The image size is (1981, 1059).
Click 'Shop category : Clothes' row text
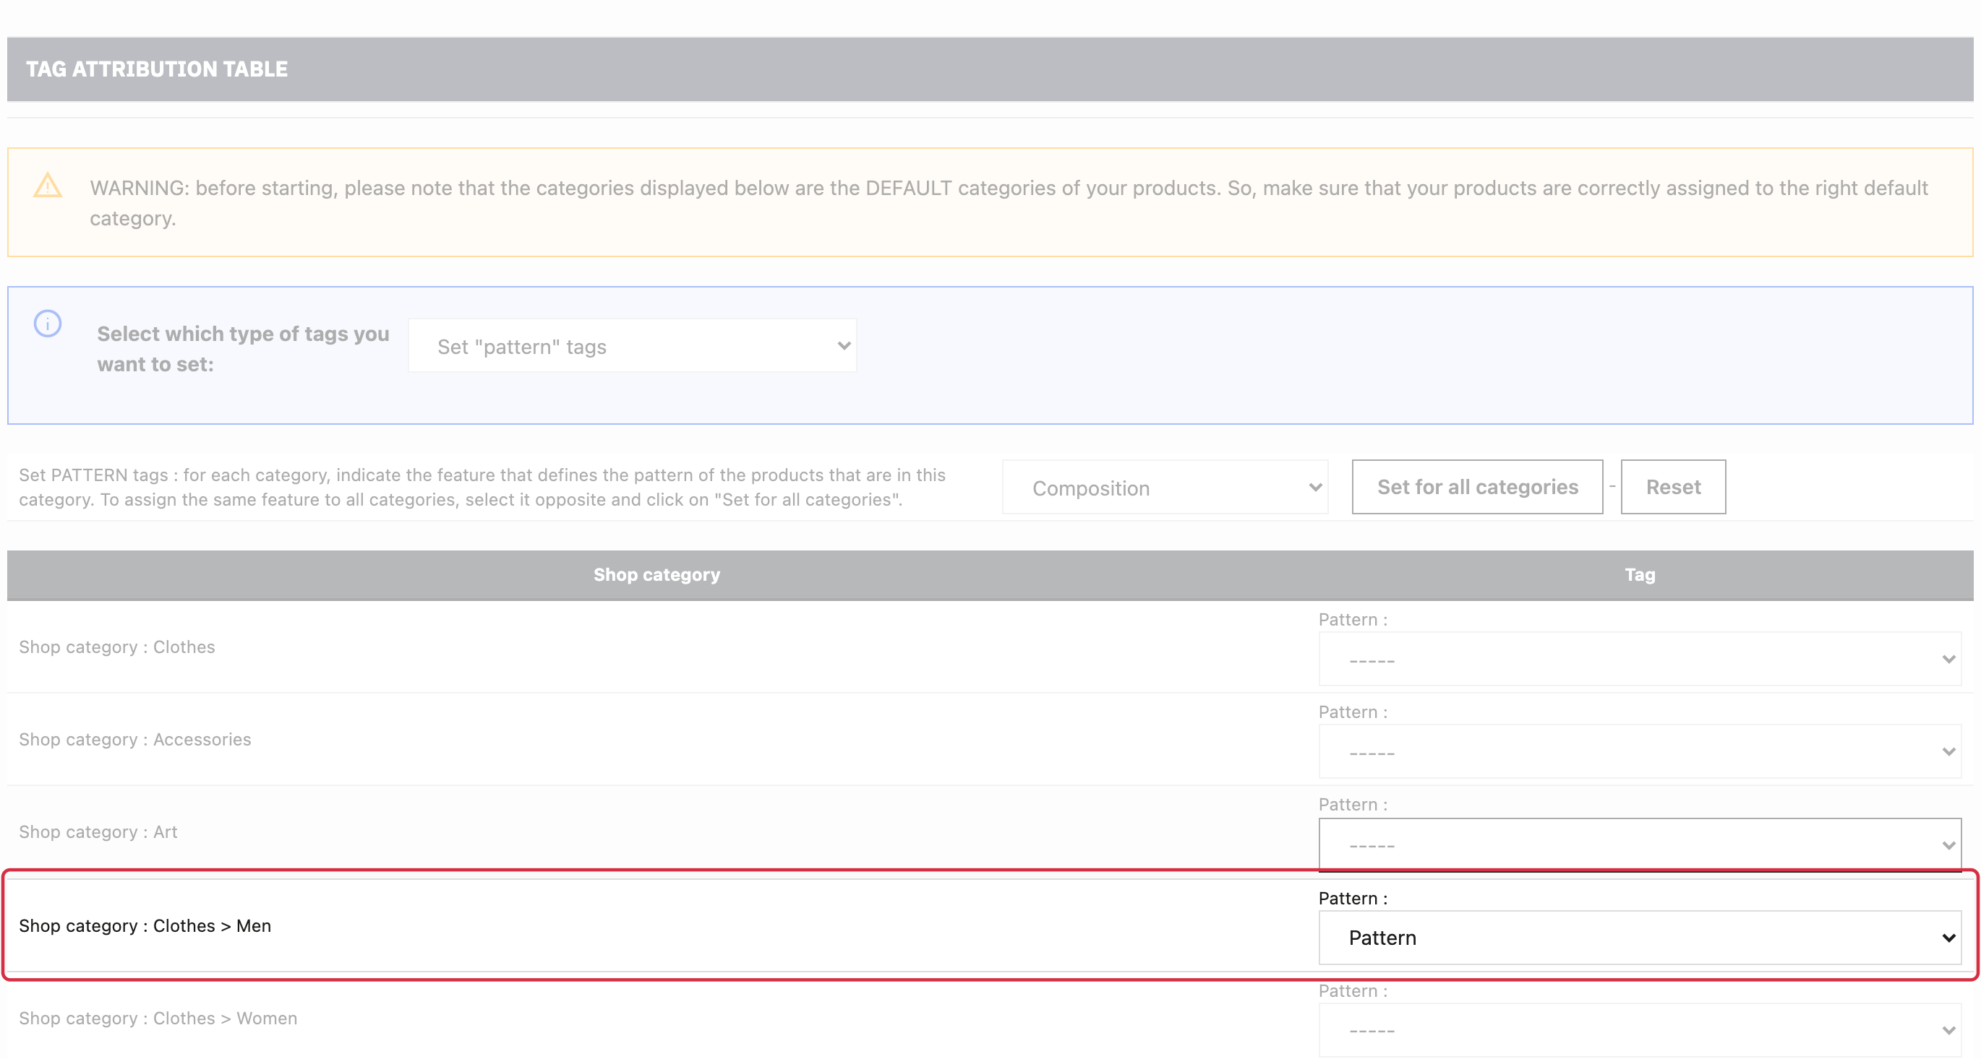[x=117, y=647]
